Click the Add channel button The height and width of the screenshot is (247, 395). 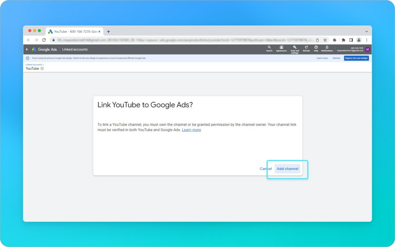tap(287, 169)
